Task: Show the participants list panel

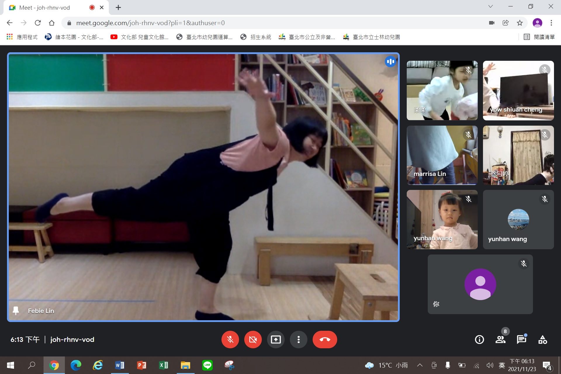Action: click(x=501, y=340)
